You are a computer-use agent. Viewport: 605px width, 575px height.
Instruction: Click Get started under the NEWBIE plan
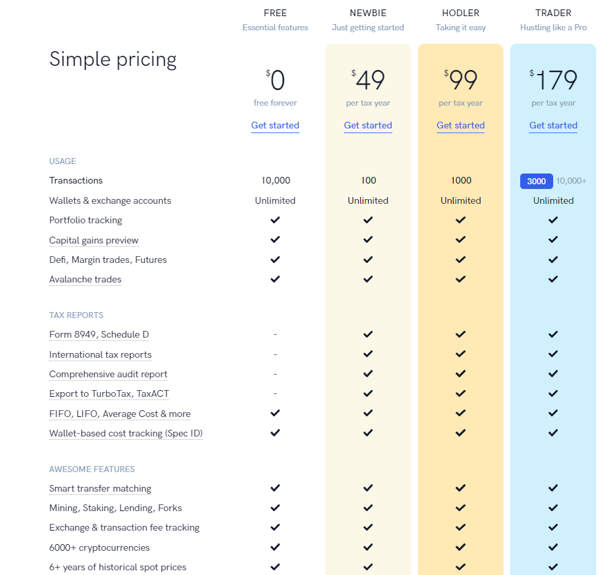pyautogui.click(x=367, y=125)
